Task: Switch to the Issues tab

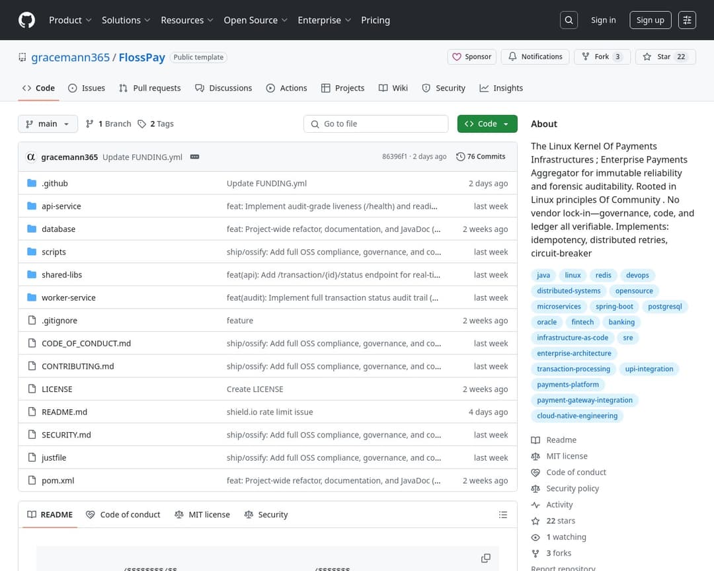Action: click(x=87, y=88)
